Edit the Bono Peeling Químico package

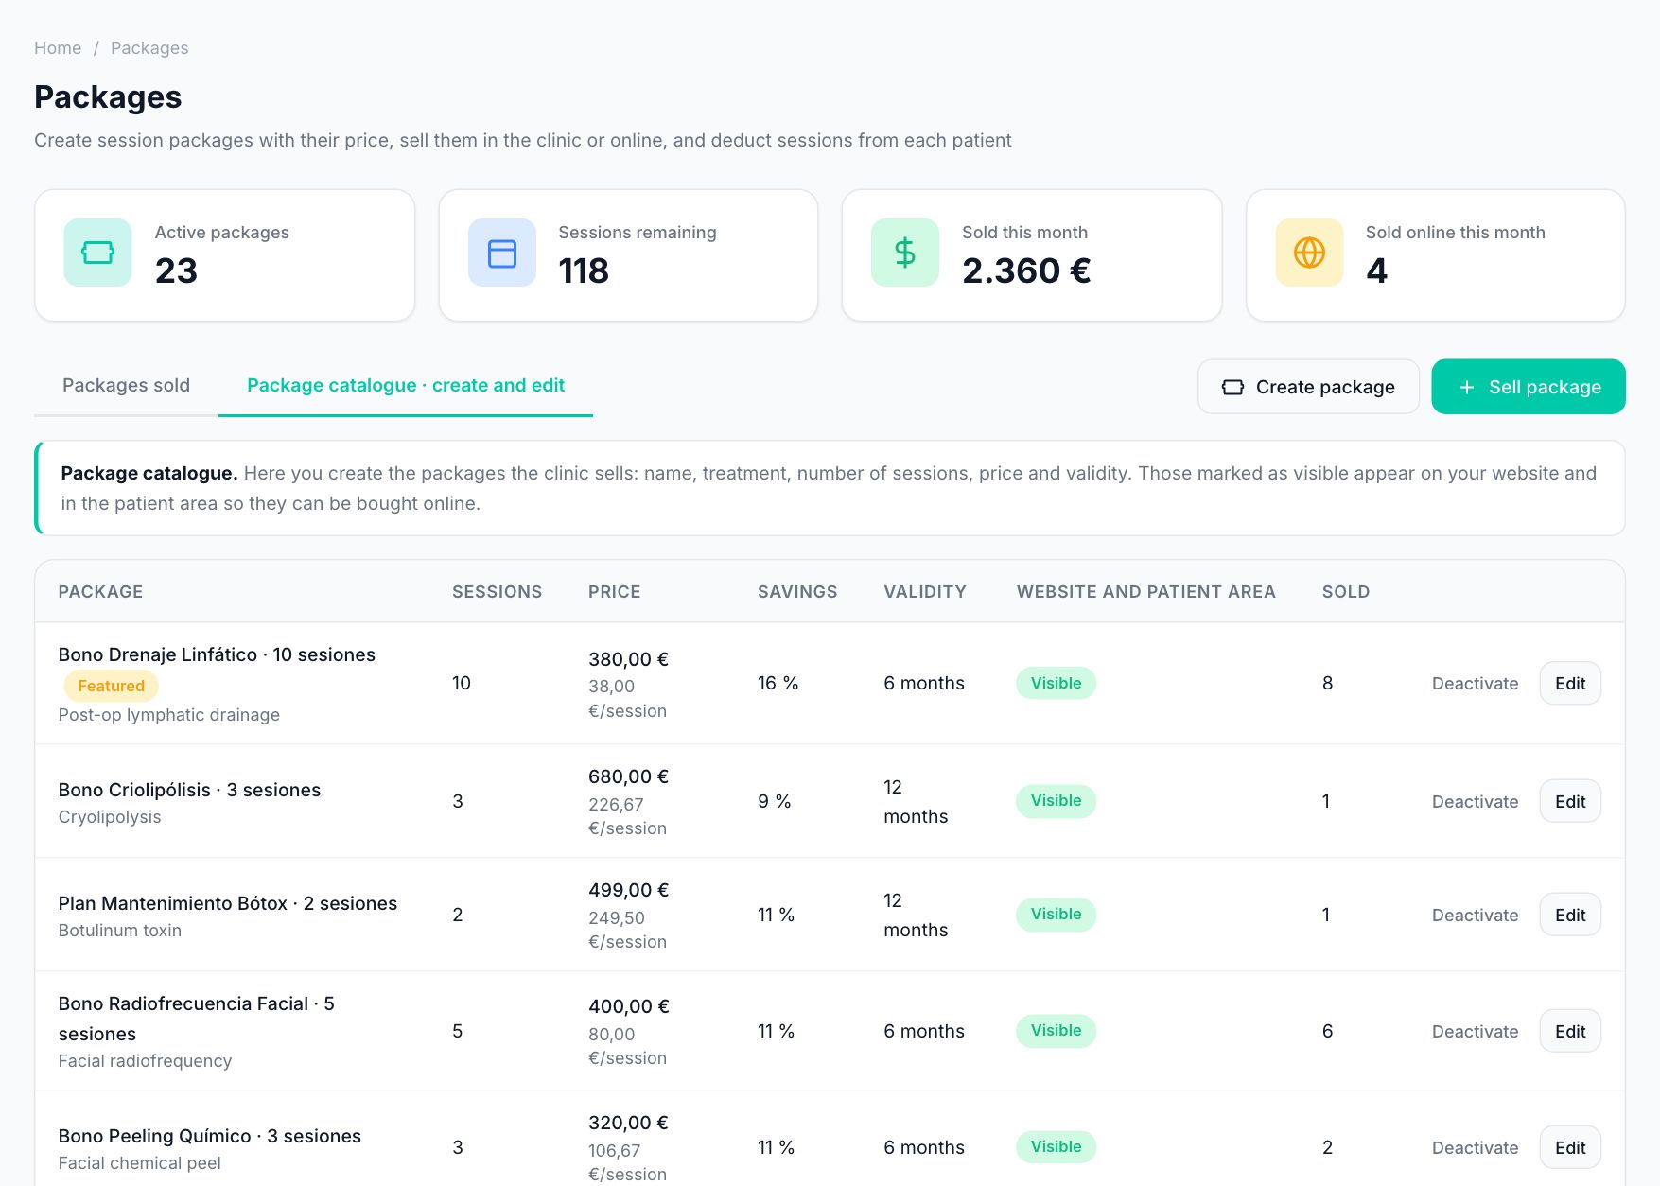coord(1570,1148)
